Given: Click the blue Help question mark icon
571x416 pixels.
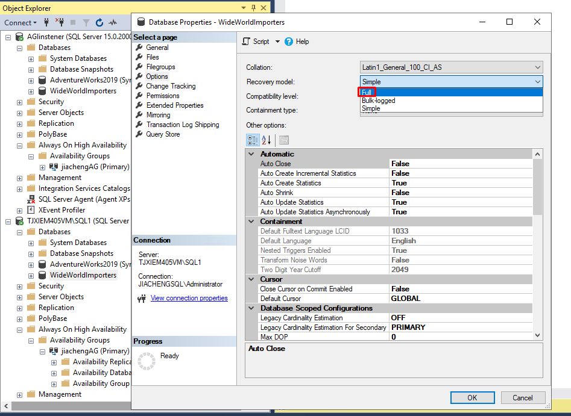Looking at the screenshot, I should click(289, 42).
